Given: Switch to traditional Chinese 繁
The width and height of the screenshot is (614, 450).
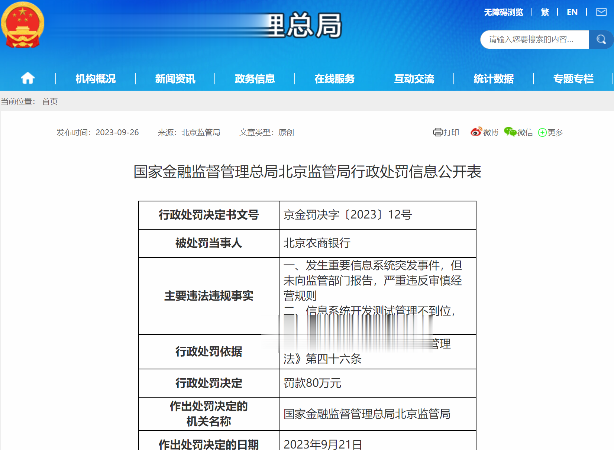Looking at the screenshot, I should point(545,12).
